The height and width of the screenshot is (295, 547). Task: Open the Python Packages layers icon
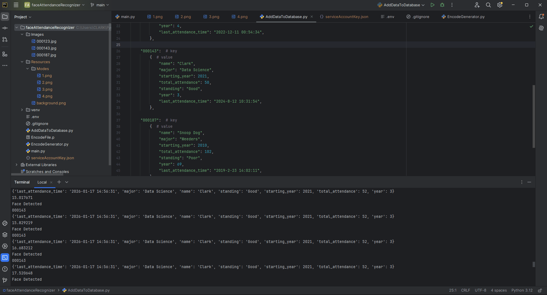[x=5, y=235]
